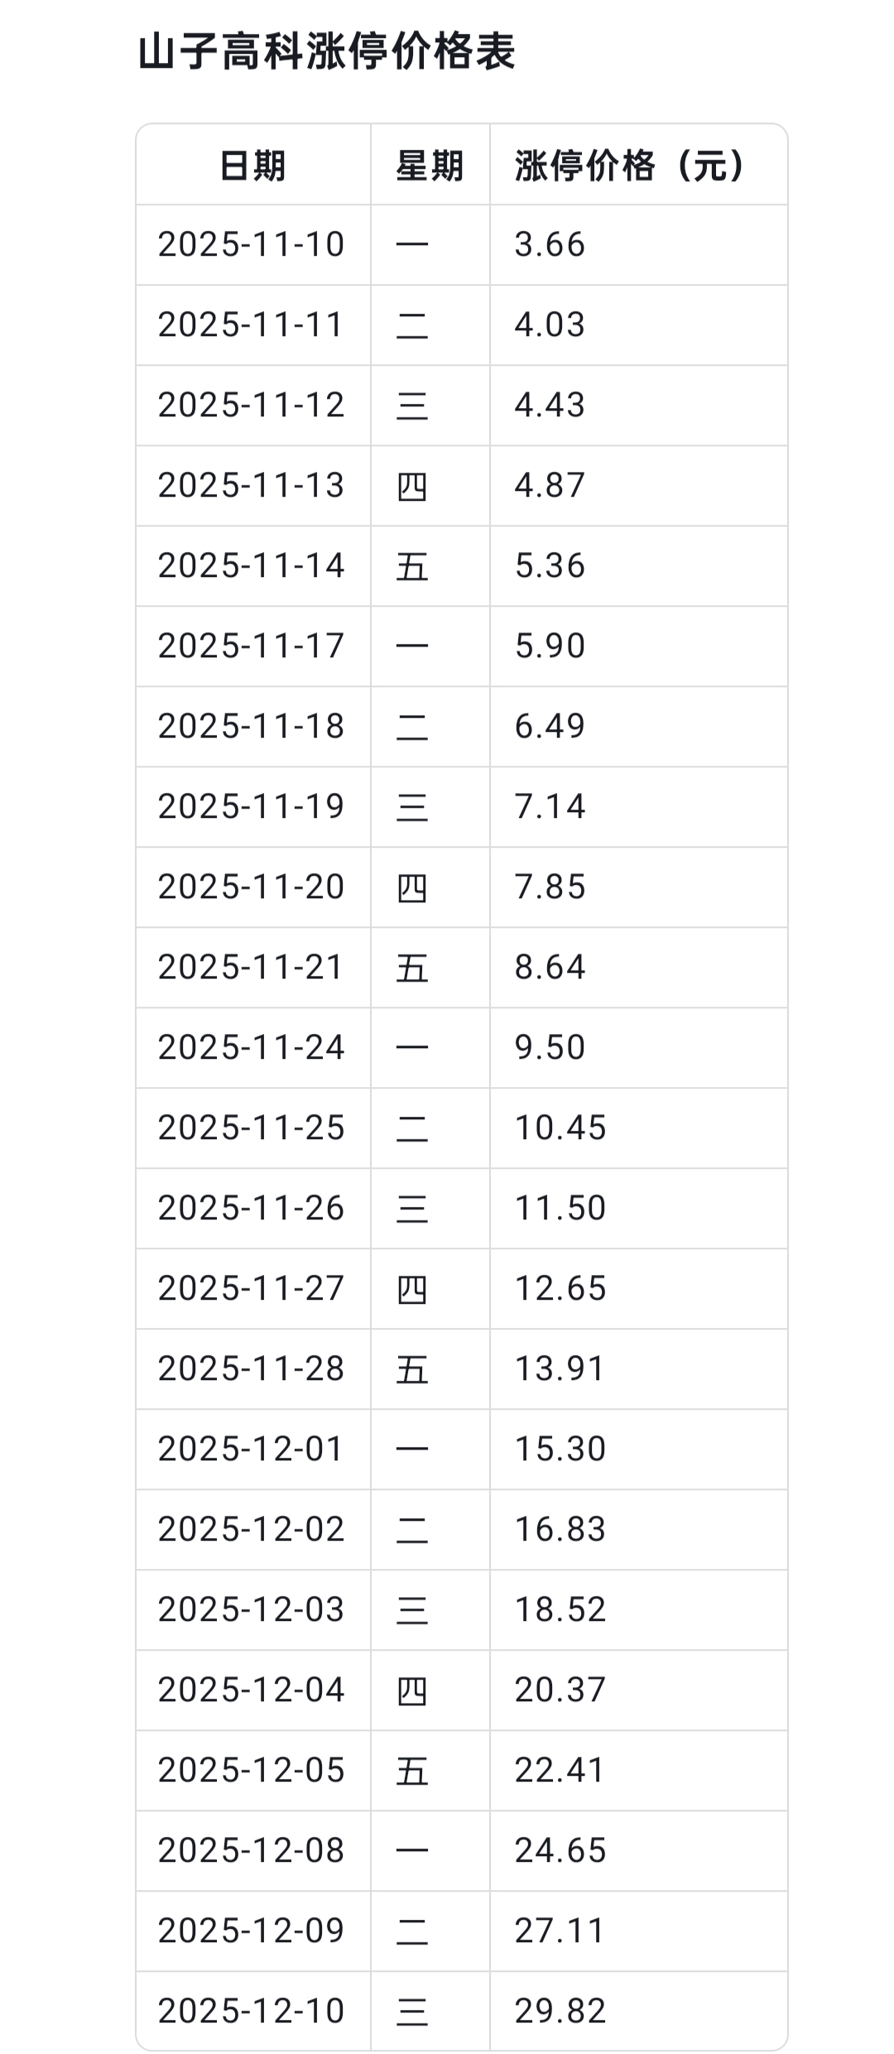Select the price 15.30 cell
Image resolution: width=894 pixels, height=2054 pixels.
(560, 1449)
